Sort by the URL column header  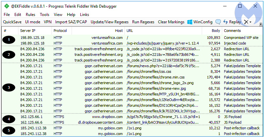click(163, 31)
